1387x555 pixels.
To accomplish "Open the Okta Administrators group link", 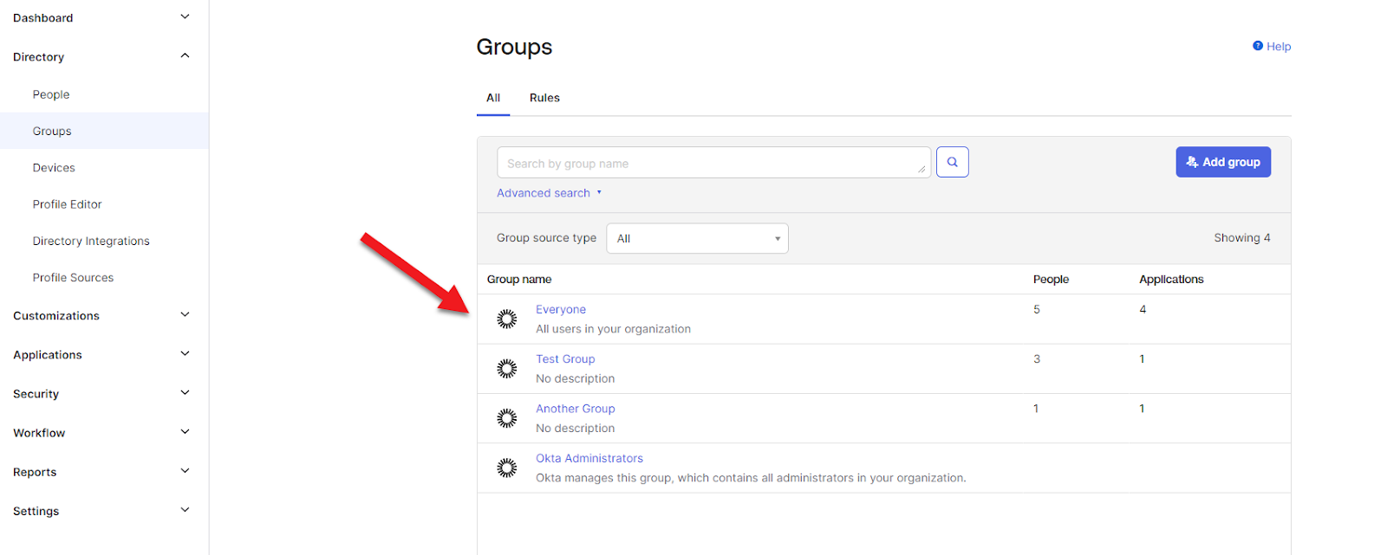I will coord(589,458).
